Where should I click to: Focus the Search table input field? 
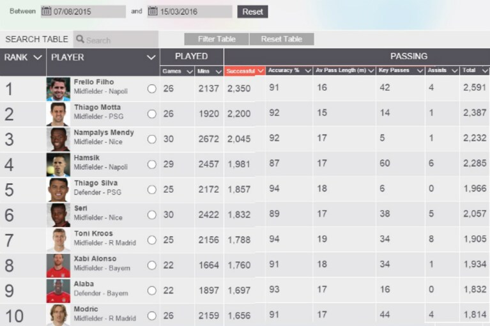click(116, 40)
